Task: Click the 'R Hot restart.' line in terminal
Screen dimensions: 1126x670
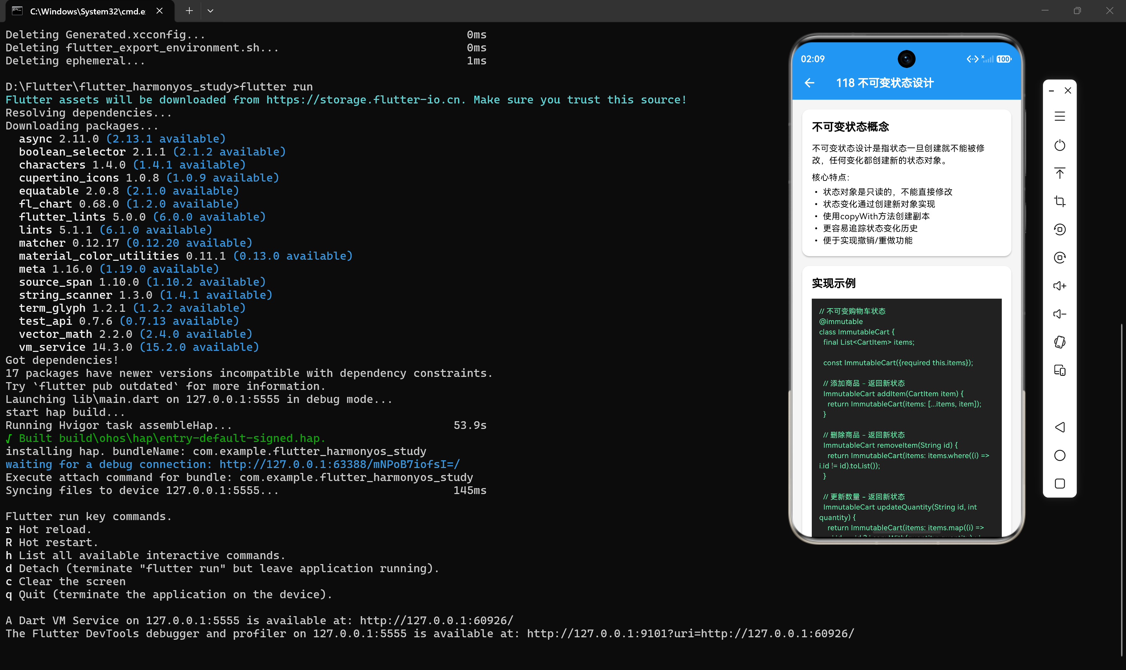Action: pyautogui.click(x=52, y=542)
